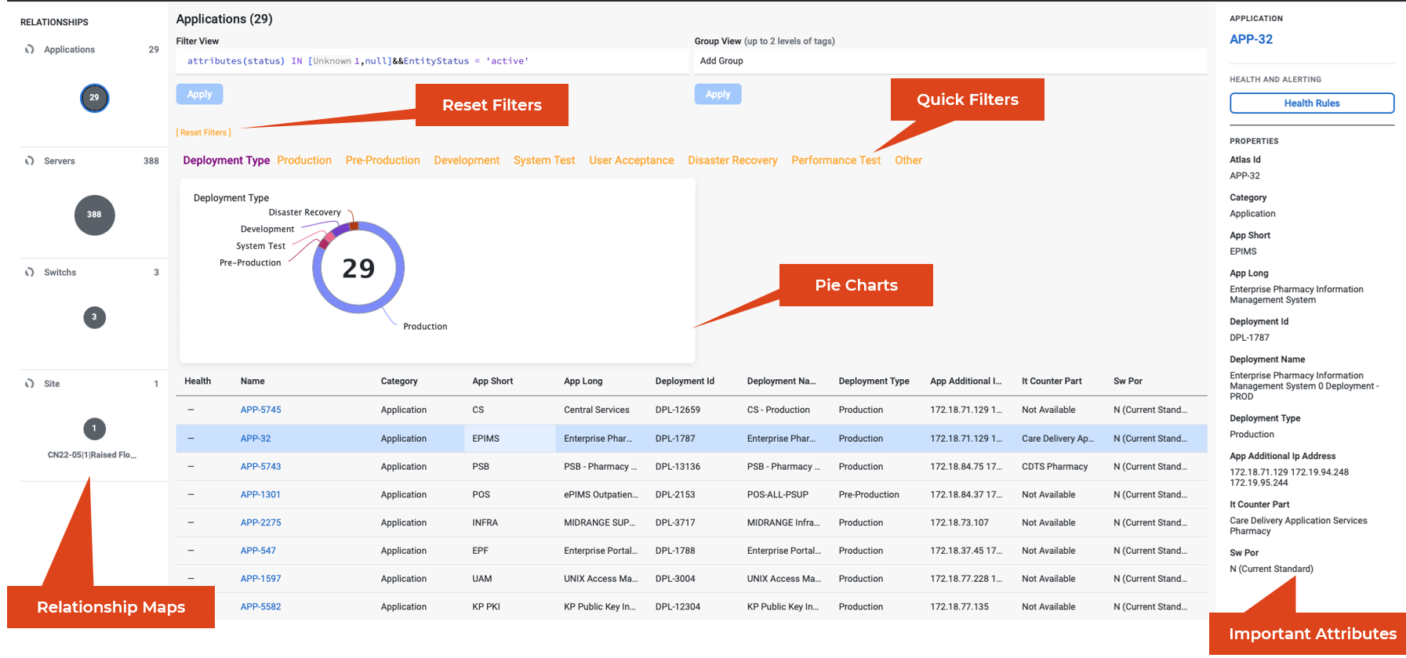1406x658 pixels.
Task: Filter by Pre-Production deployment type
Action: point(383,161)
